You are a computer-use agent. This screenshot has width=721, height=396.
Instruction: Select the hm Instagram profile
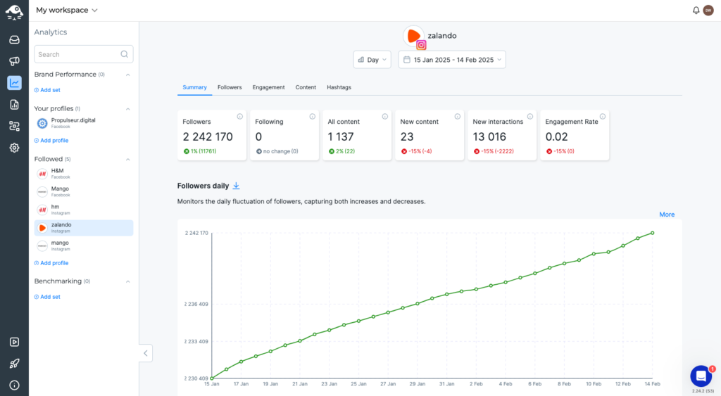pyautogui.click(x=84, y=210)
